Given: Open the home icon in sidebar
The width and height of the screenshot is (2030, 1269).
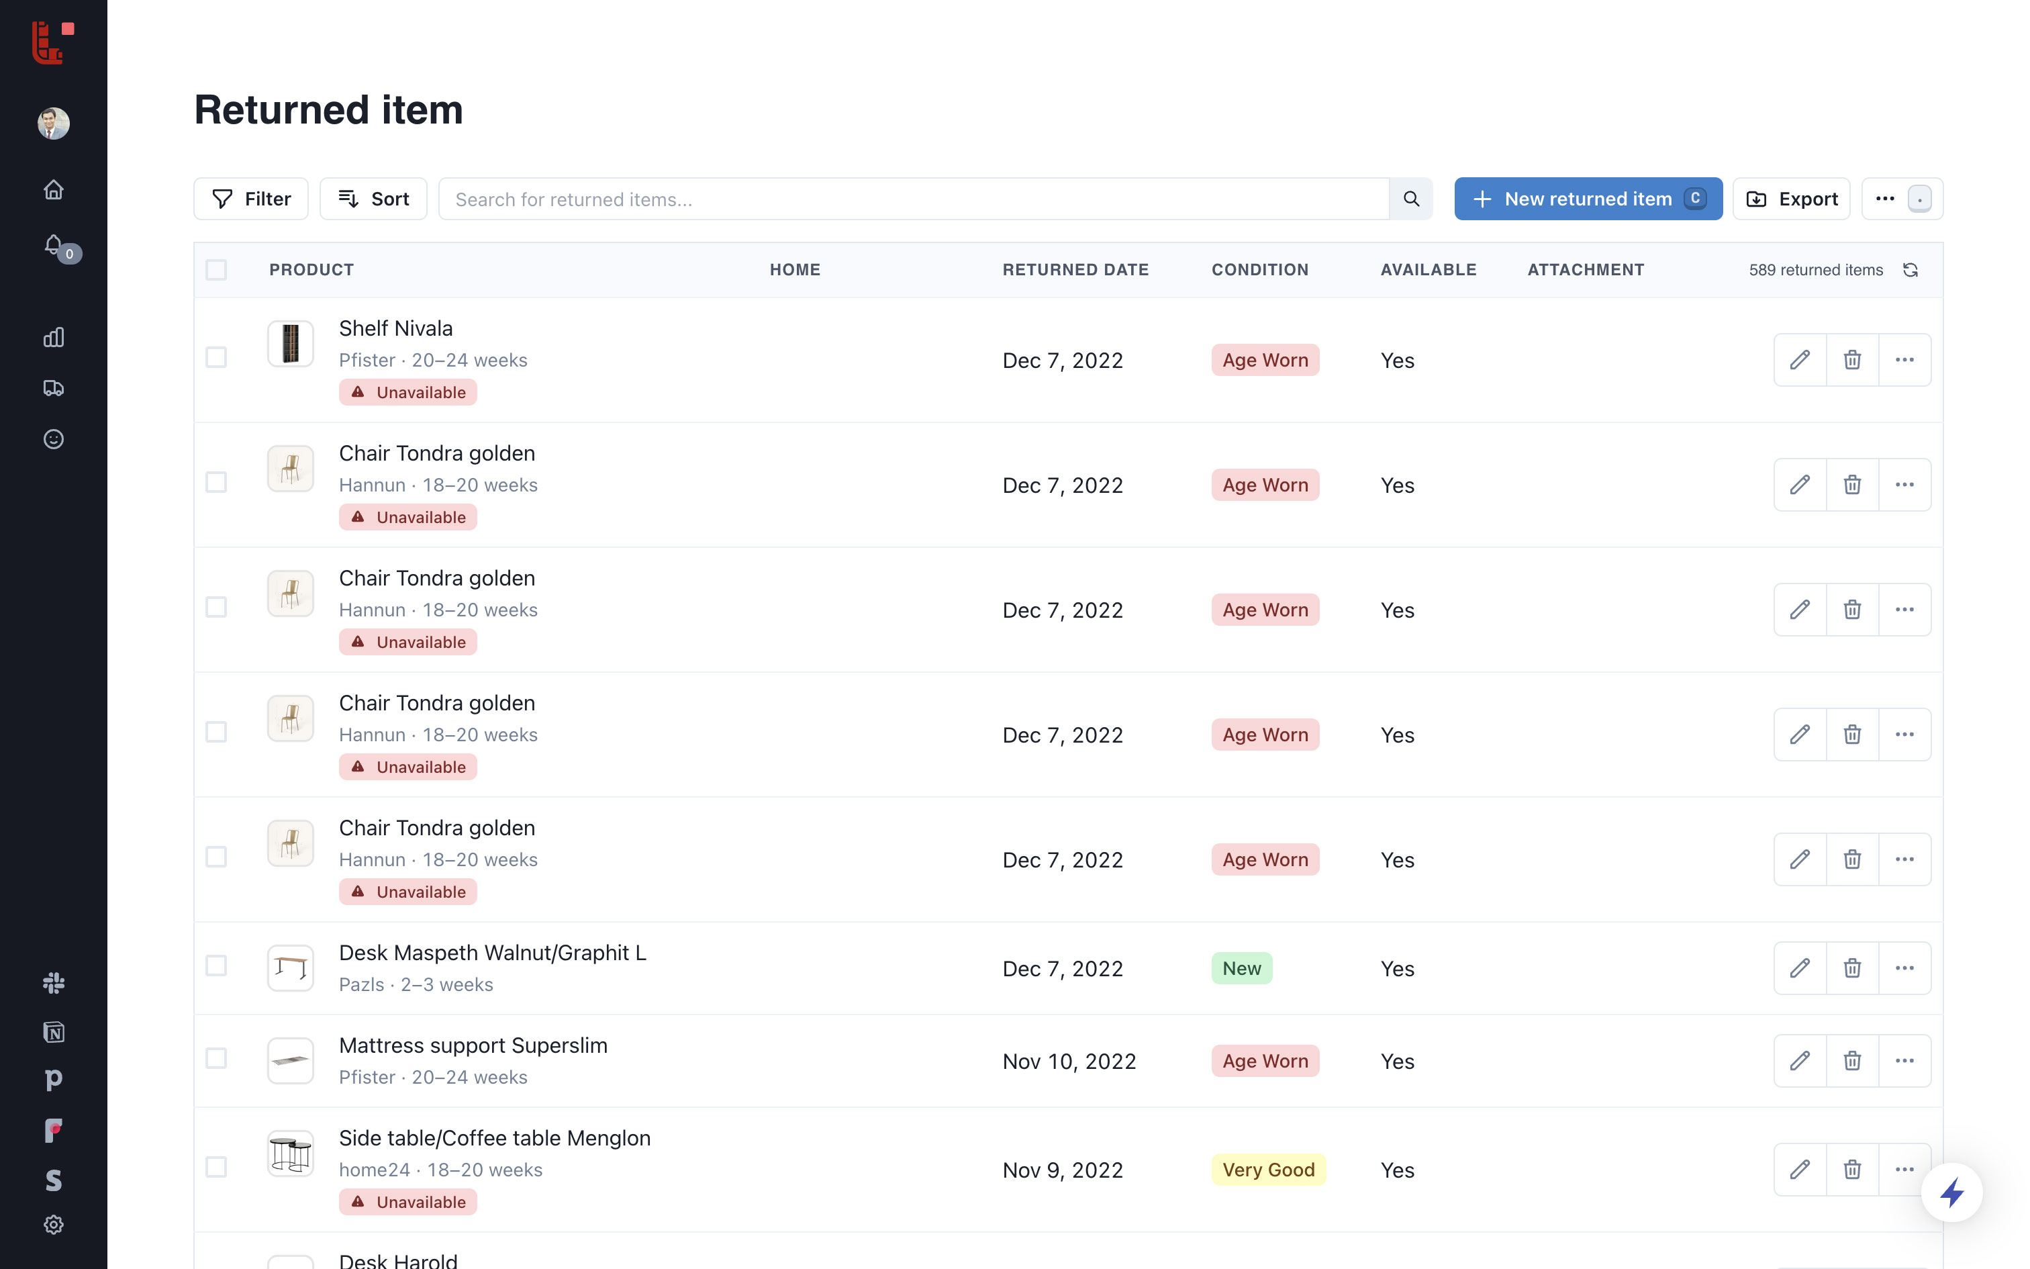Looking at the screenshot, I should pyautogui.click(x=54, y=189).
